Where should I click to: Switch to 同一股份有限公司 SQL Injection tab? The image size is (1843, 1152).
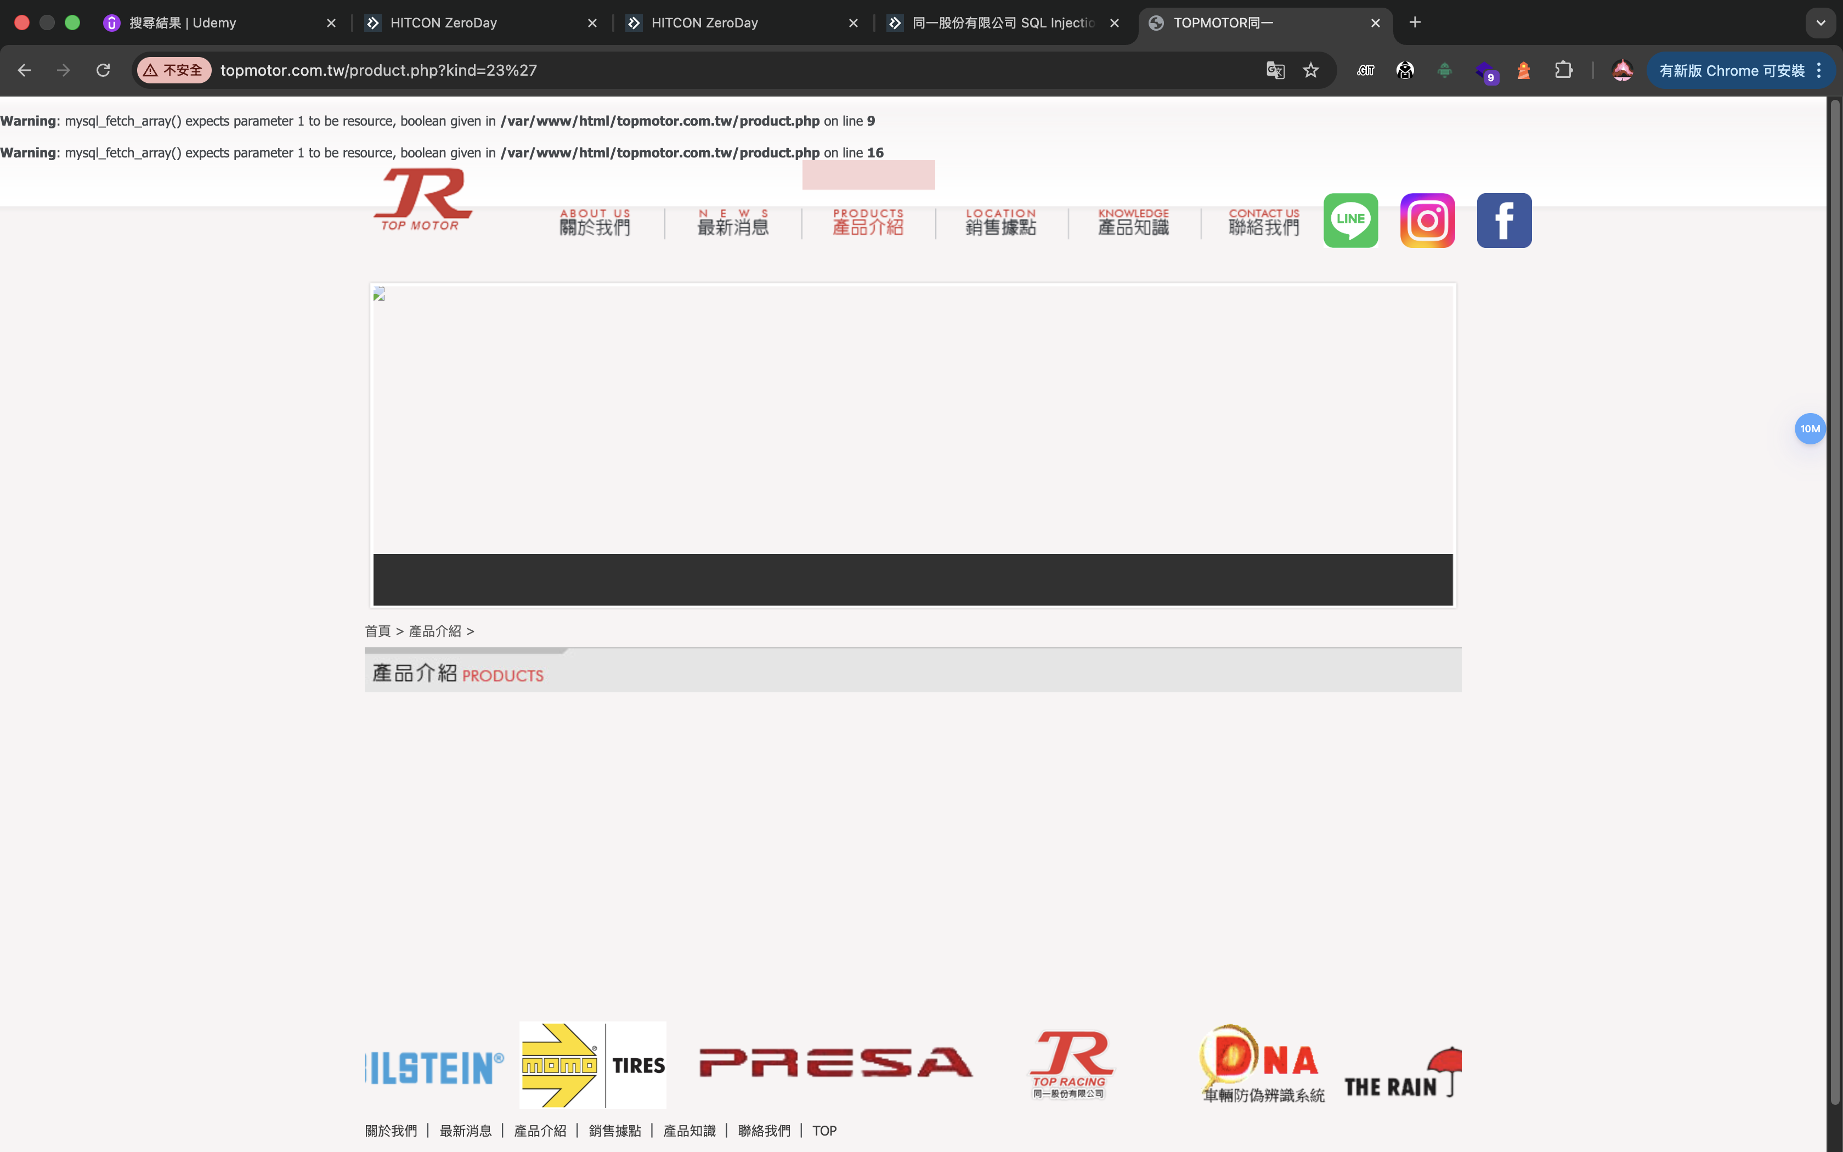(1004, 23)
